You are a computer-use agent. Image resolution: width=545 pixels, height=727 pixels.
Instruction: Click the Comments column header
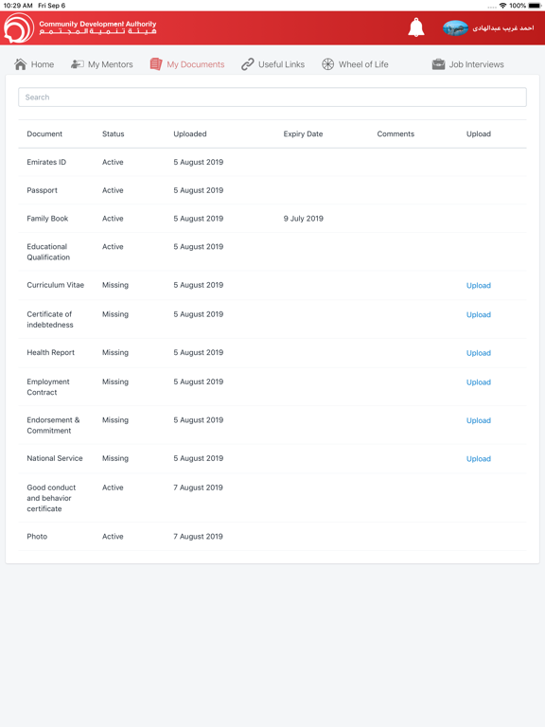[396, 134]
